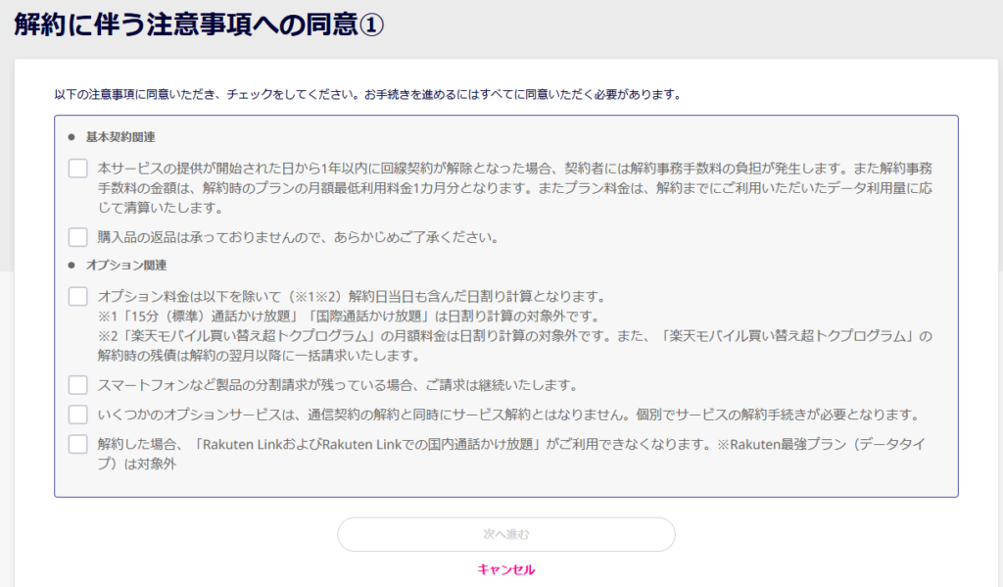
Task: Click the ※1 15分(標準)通話かけ放題 note
Action: 349,317
